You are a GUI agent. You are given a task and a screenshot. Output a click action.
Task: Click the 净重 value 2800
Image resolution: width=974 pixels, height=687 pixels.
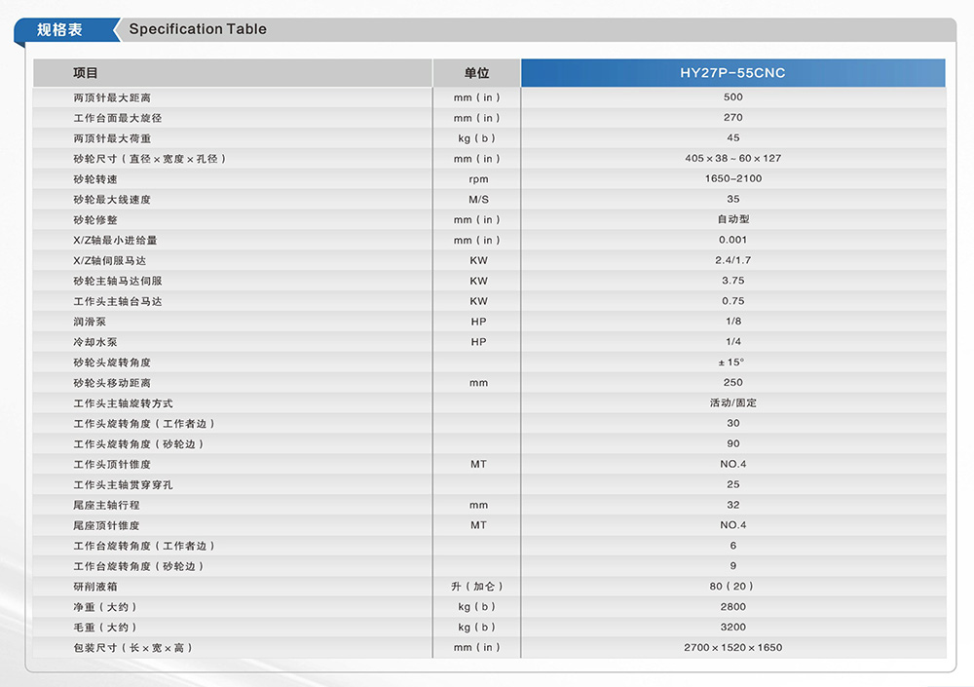[x=732, y=607]
